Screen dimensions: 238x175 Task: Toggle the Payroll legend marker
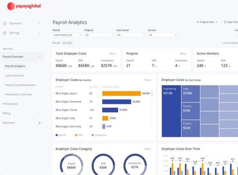[x=57, y=135]
